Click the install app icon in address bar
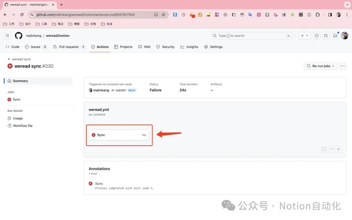Viewport: 352px width, 220px height. [156, 15]
